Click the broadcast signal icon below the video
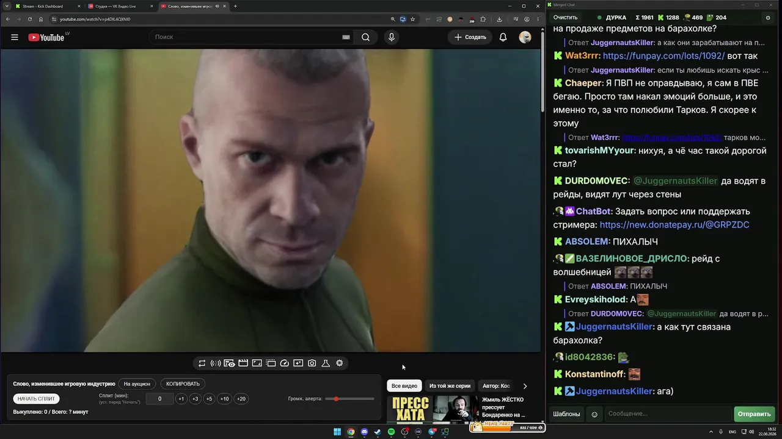The height and width of the screenshot is (439, 782). (x=216, y=363)
